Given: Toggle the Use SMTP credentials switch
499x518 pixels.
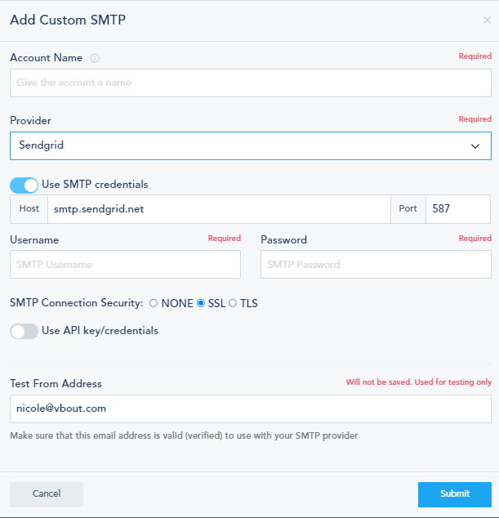Looking at the screenshot, I should (25, 185).
